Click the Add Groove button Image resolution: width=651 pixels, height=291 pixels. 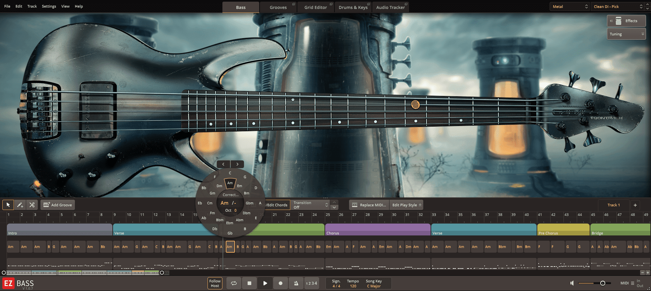pyautogui.click(x=58, y=205)
